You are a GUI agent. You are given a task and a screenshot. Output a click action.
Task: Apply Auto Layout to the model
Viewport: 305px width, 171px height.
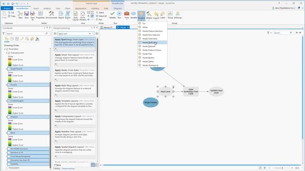pos(75,16)
